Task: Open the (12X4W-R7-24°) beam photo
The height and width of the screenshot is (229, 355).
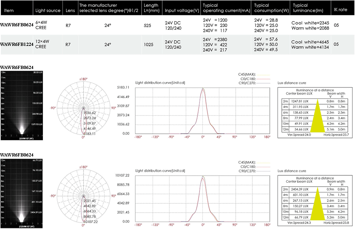Action: [22, 193]
